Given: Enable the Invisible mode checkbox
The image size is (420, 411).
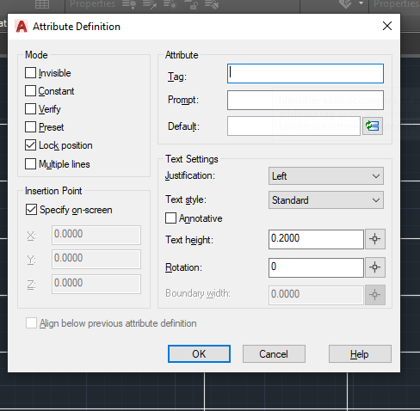Looking at the screenshot, I should [30, 73].
